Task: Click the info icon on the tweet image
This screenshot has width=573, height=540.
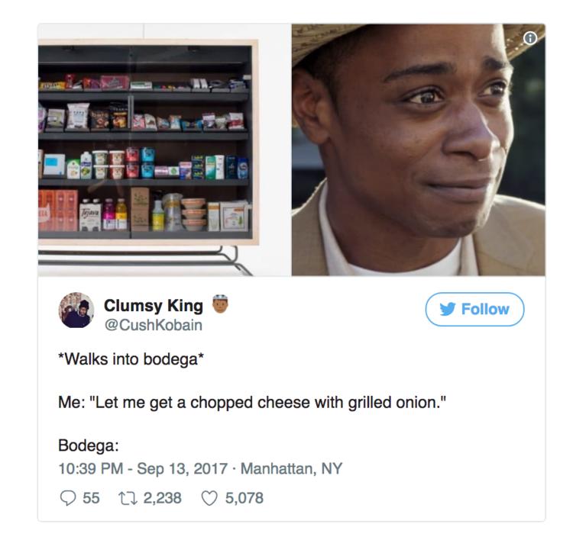Action: (530, 38)
